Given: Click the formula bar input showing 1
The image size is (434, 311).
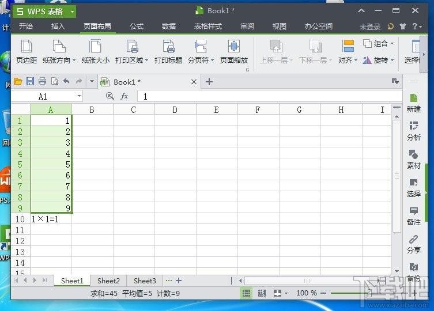Looking at the screenshot, I should click(265, 97).
